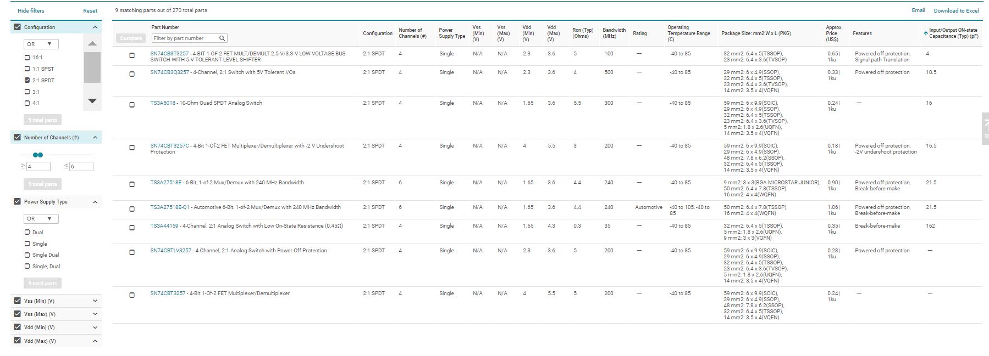Select the TS3A27518E-Q1 row checkbox
The width and height of the screenshot is (989, 356).
tap(132, 209)
